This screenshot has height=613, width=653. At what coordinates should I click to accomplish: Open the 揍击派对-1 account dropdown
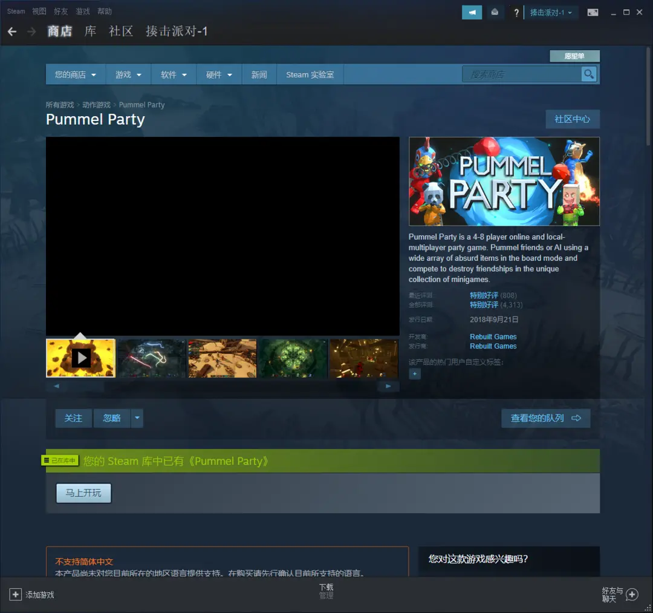pos(551,13)
